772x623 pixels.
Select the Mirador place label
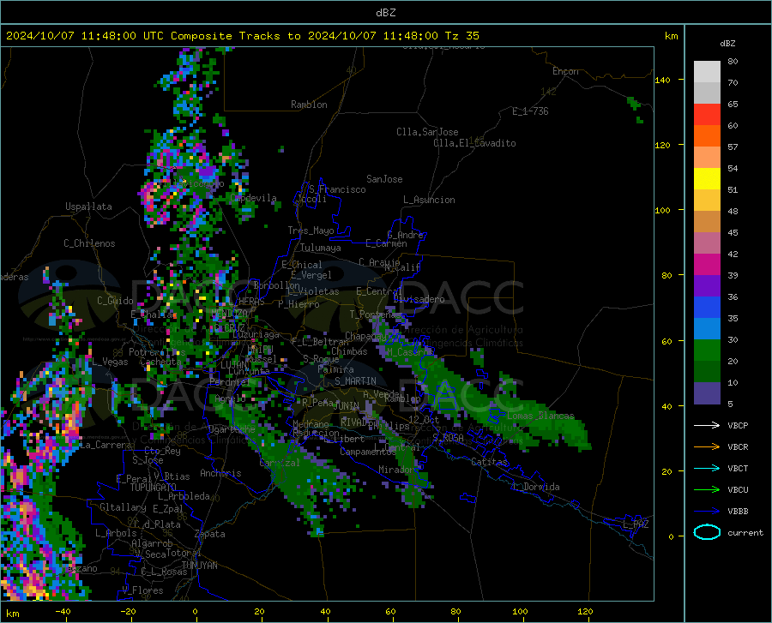point(396,470)
